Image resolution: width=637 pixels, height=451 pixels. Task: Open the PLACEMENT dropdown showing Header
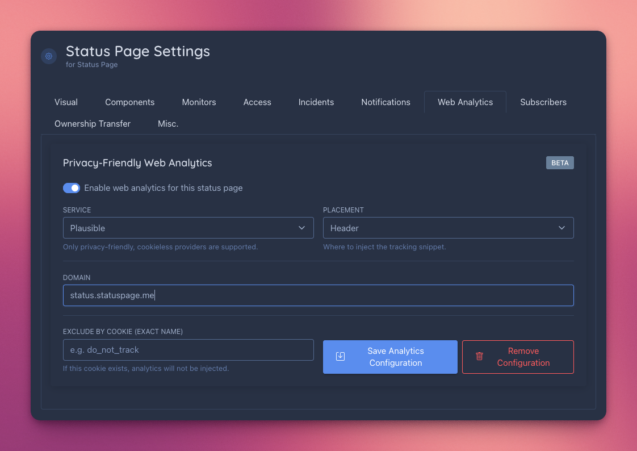pos(448,227)
